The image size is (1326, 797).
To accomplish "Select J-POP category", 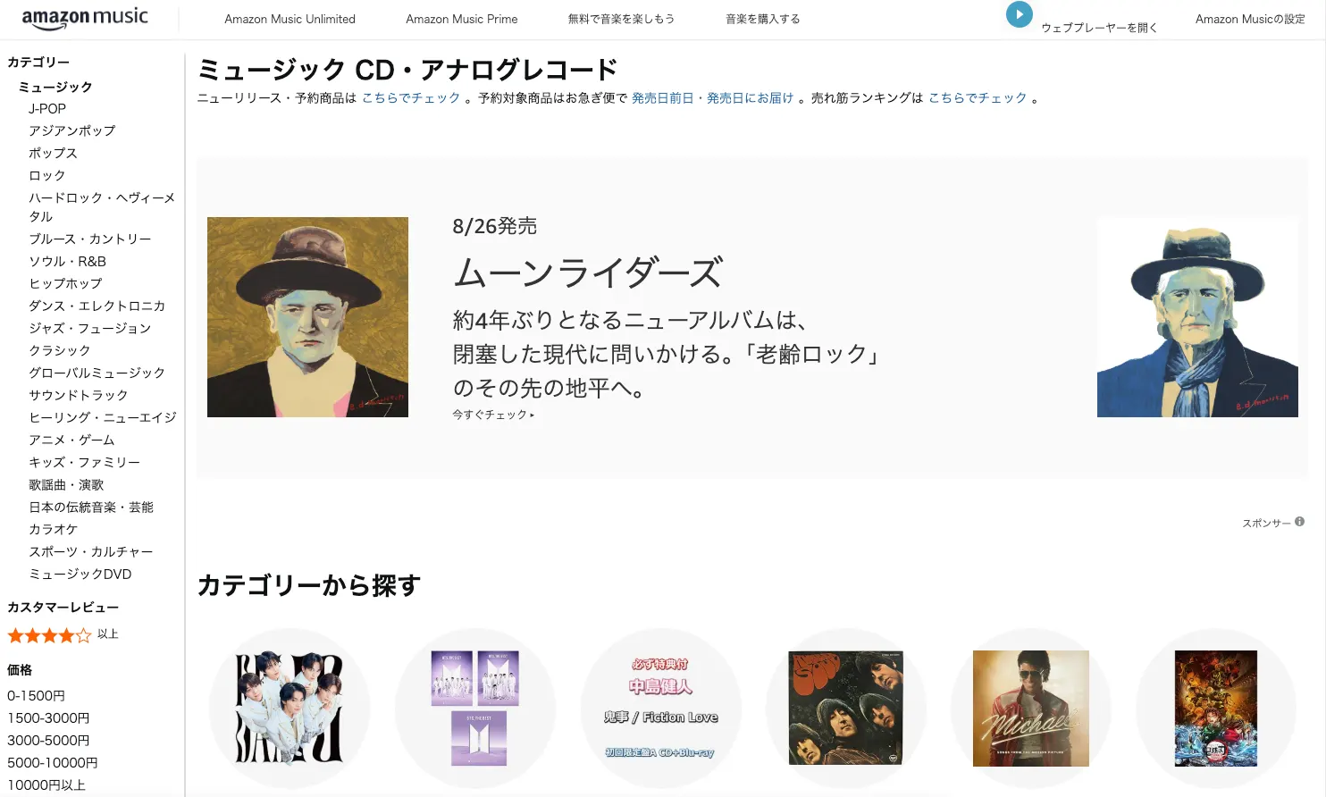I will [x=47, y=108].
